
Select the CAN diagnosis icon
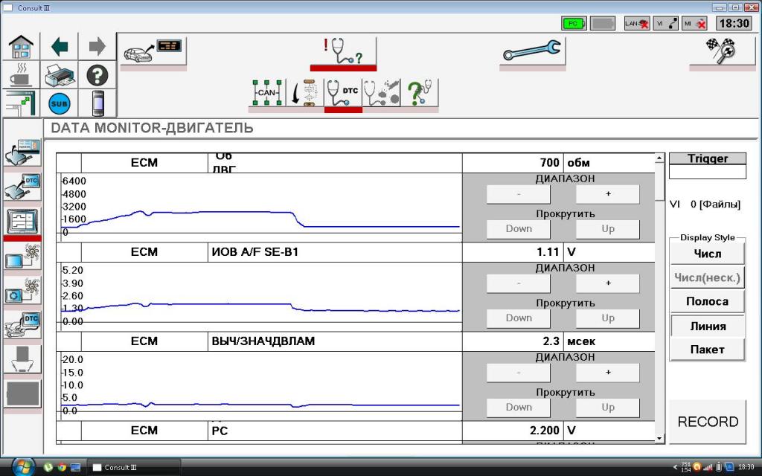pos(266,94)
